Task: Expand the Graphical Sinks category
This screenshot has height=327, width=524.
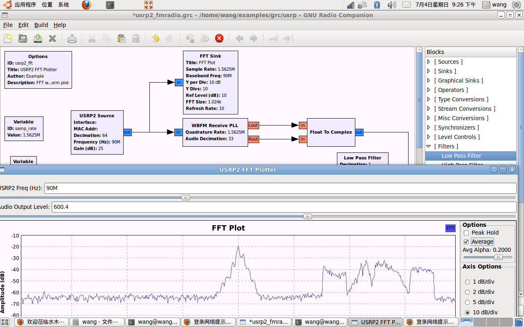Action: pos(429,81)
